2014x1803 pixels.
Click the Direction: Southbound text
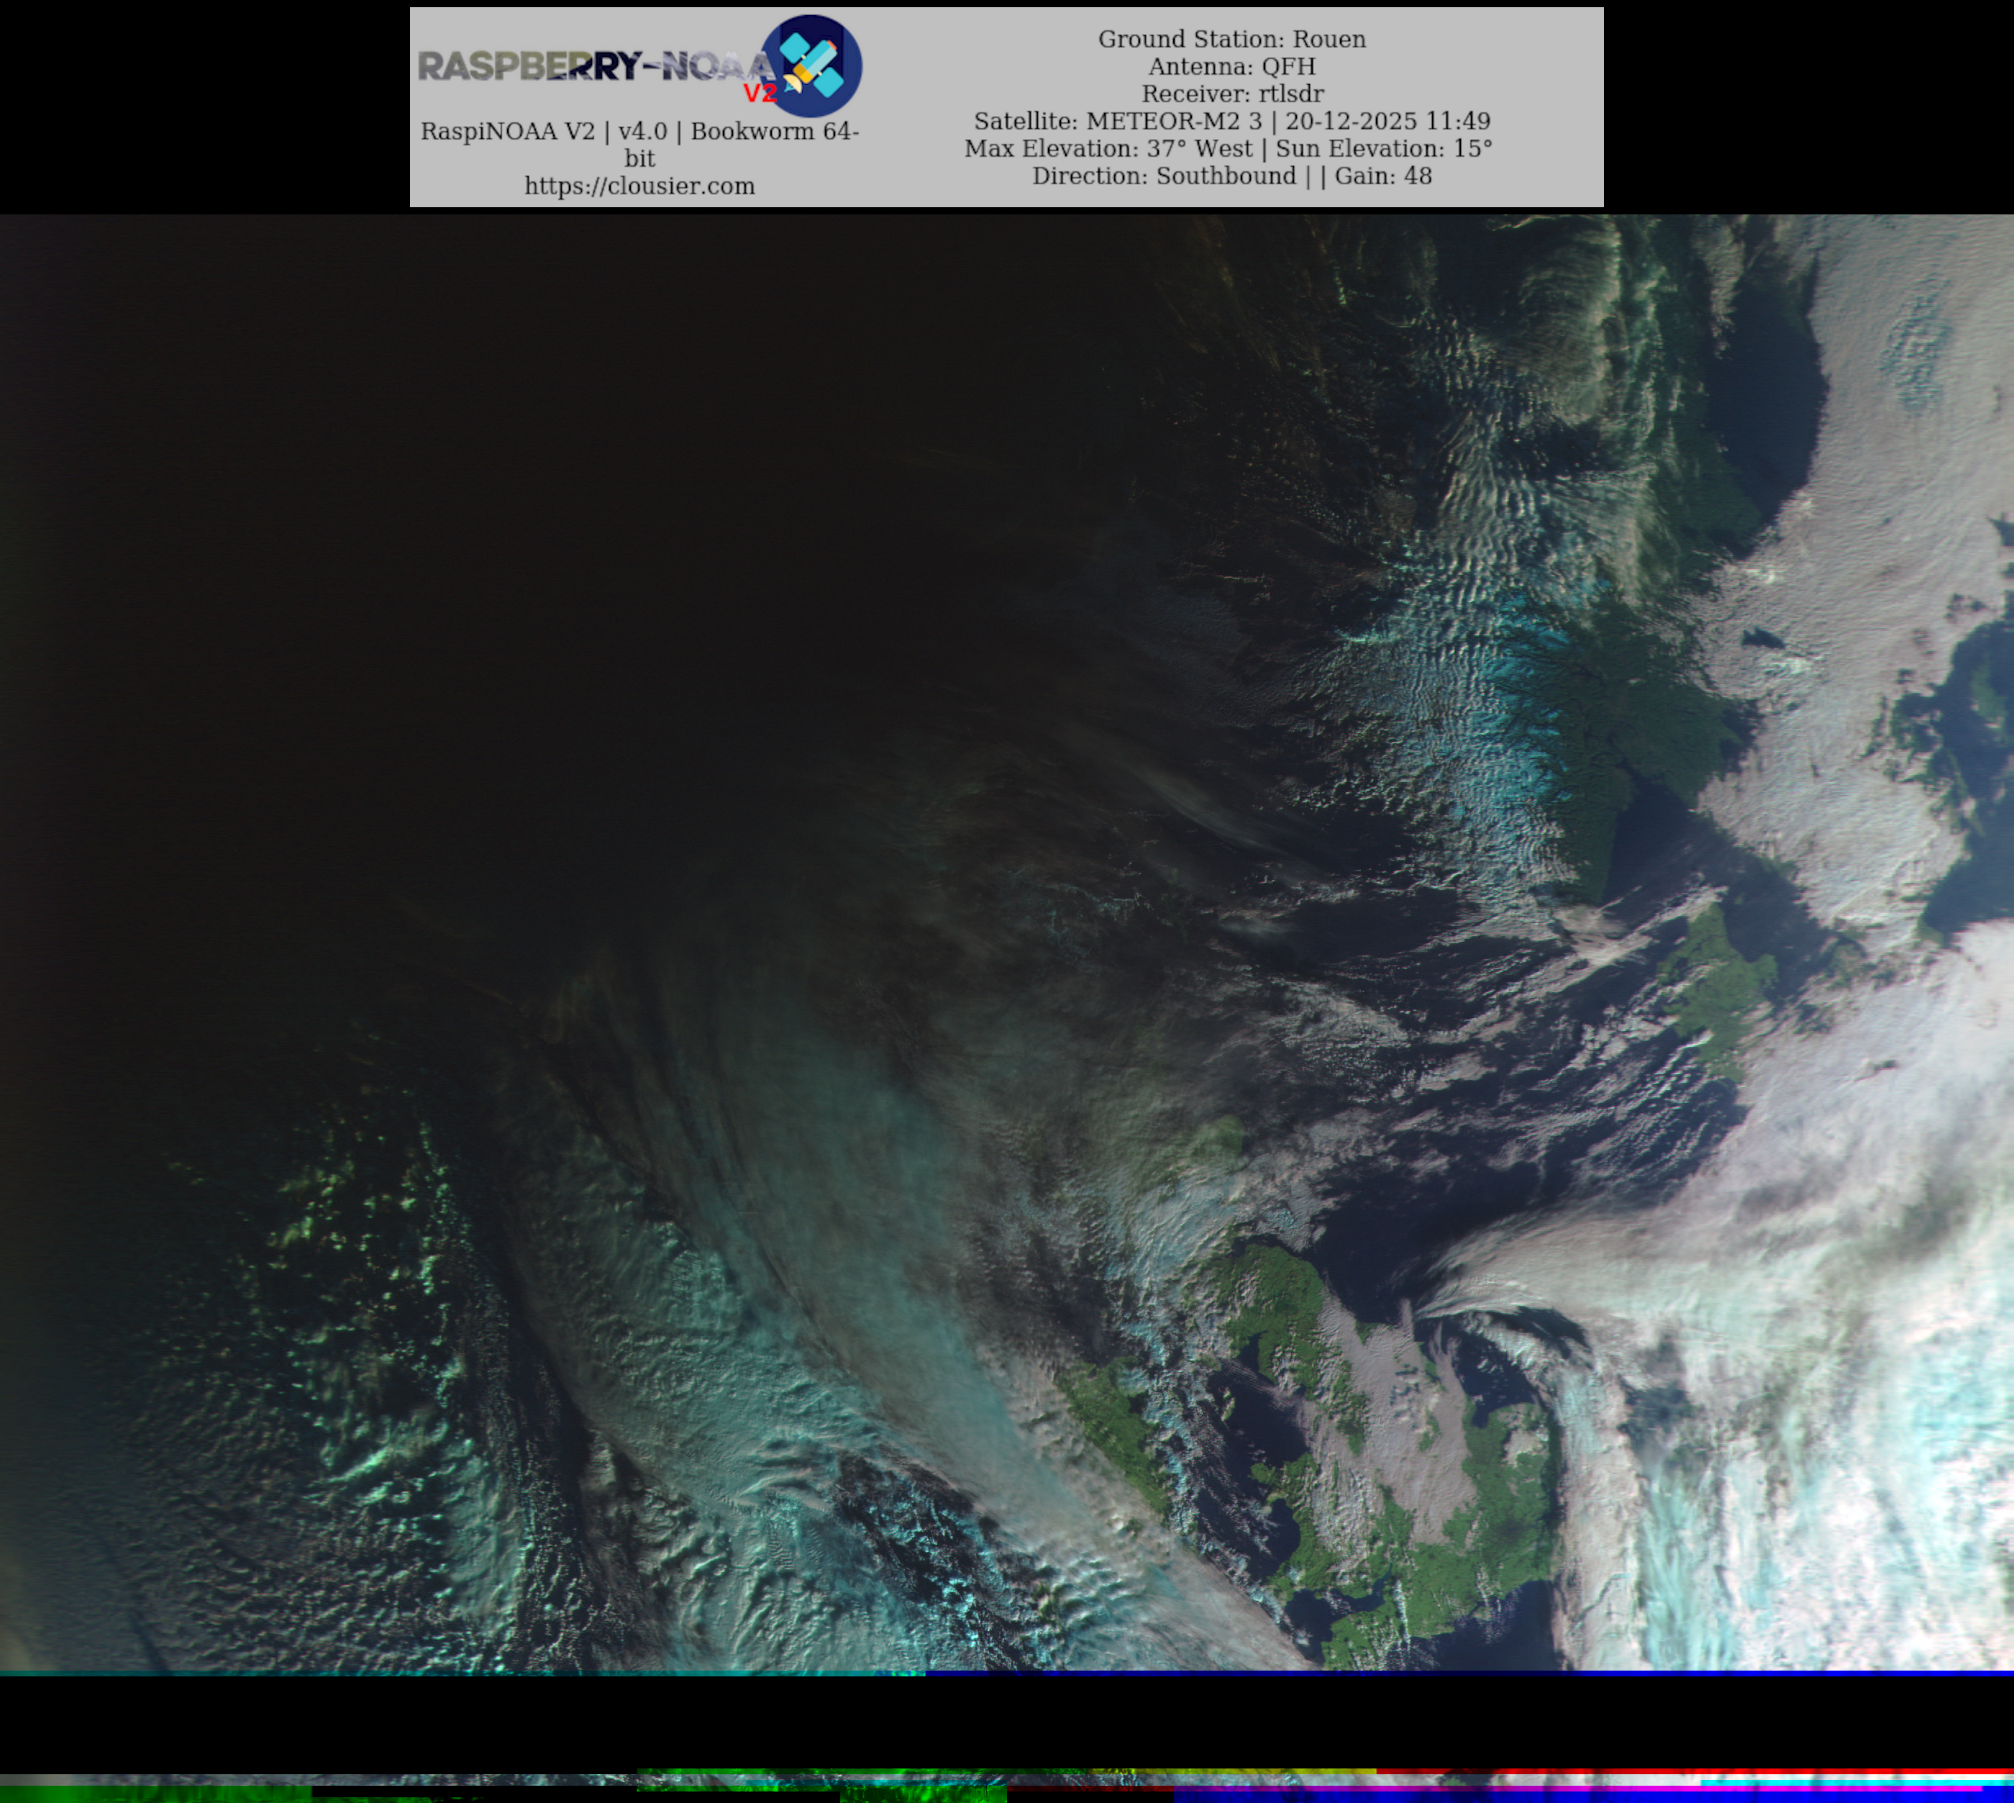click(x=1164, y=176)
